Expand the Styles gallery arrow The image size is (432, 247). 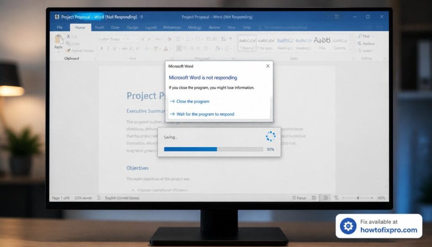coord(351,50)
